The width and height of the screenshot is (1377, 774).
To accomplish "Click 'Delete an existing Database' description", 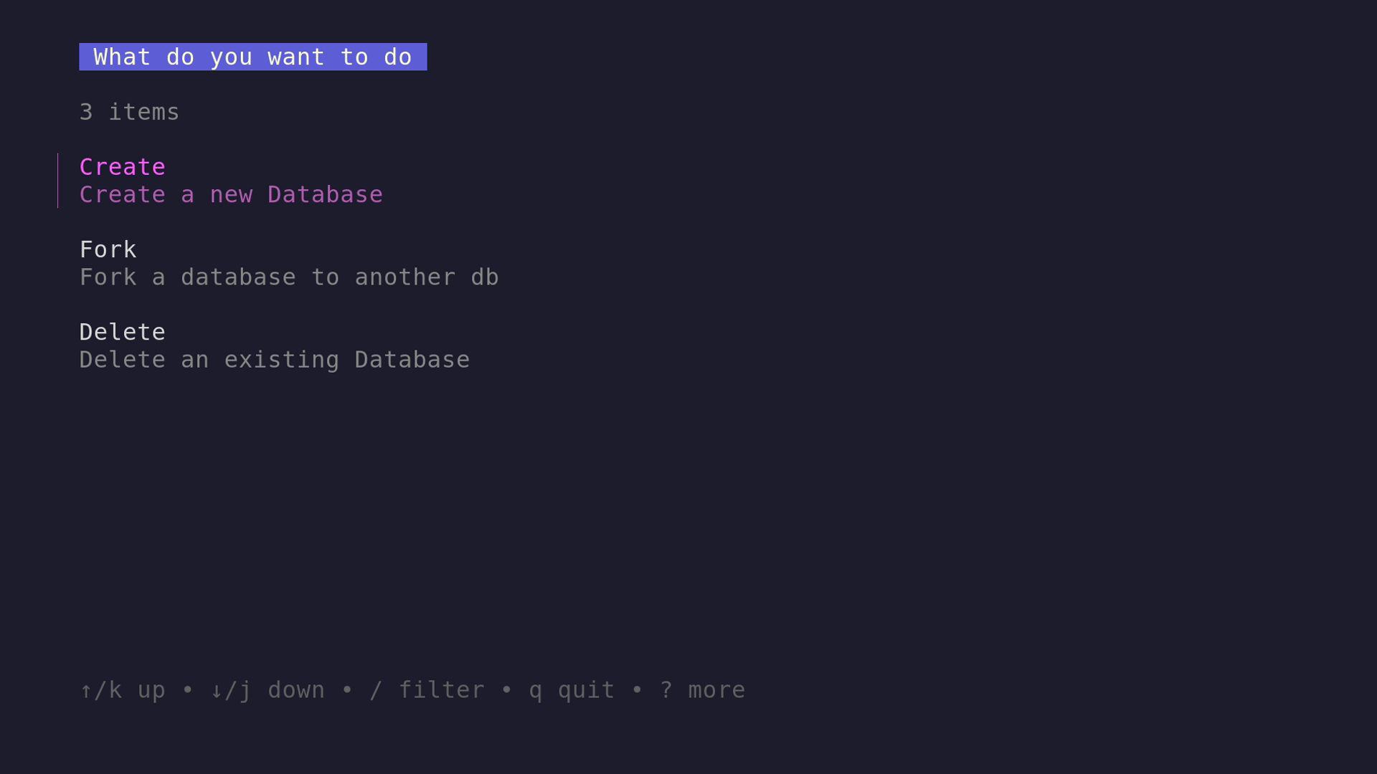I will pyautogui.click(x=275, y=360).
